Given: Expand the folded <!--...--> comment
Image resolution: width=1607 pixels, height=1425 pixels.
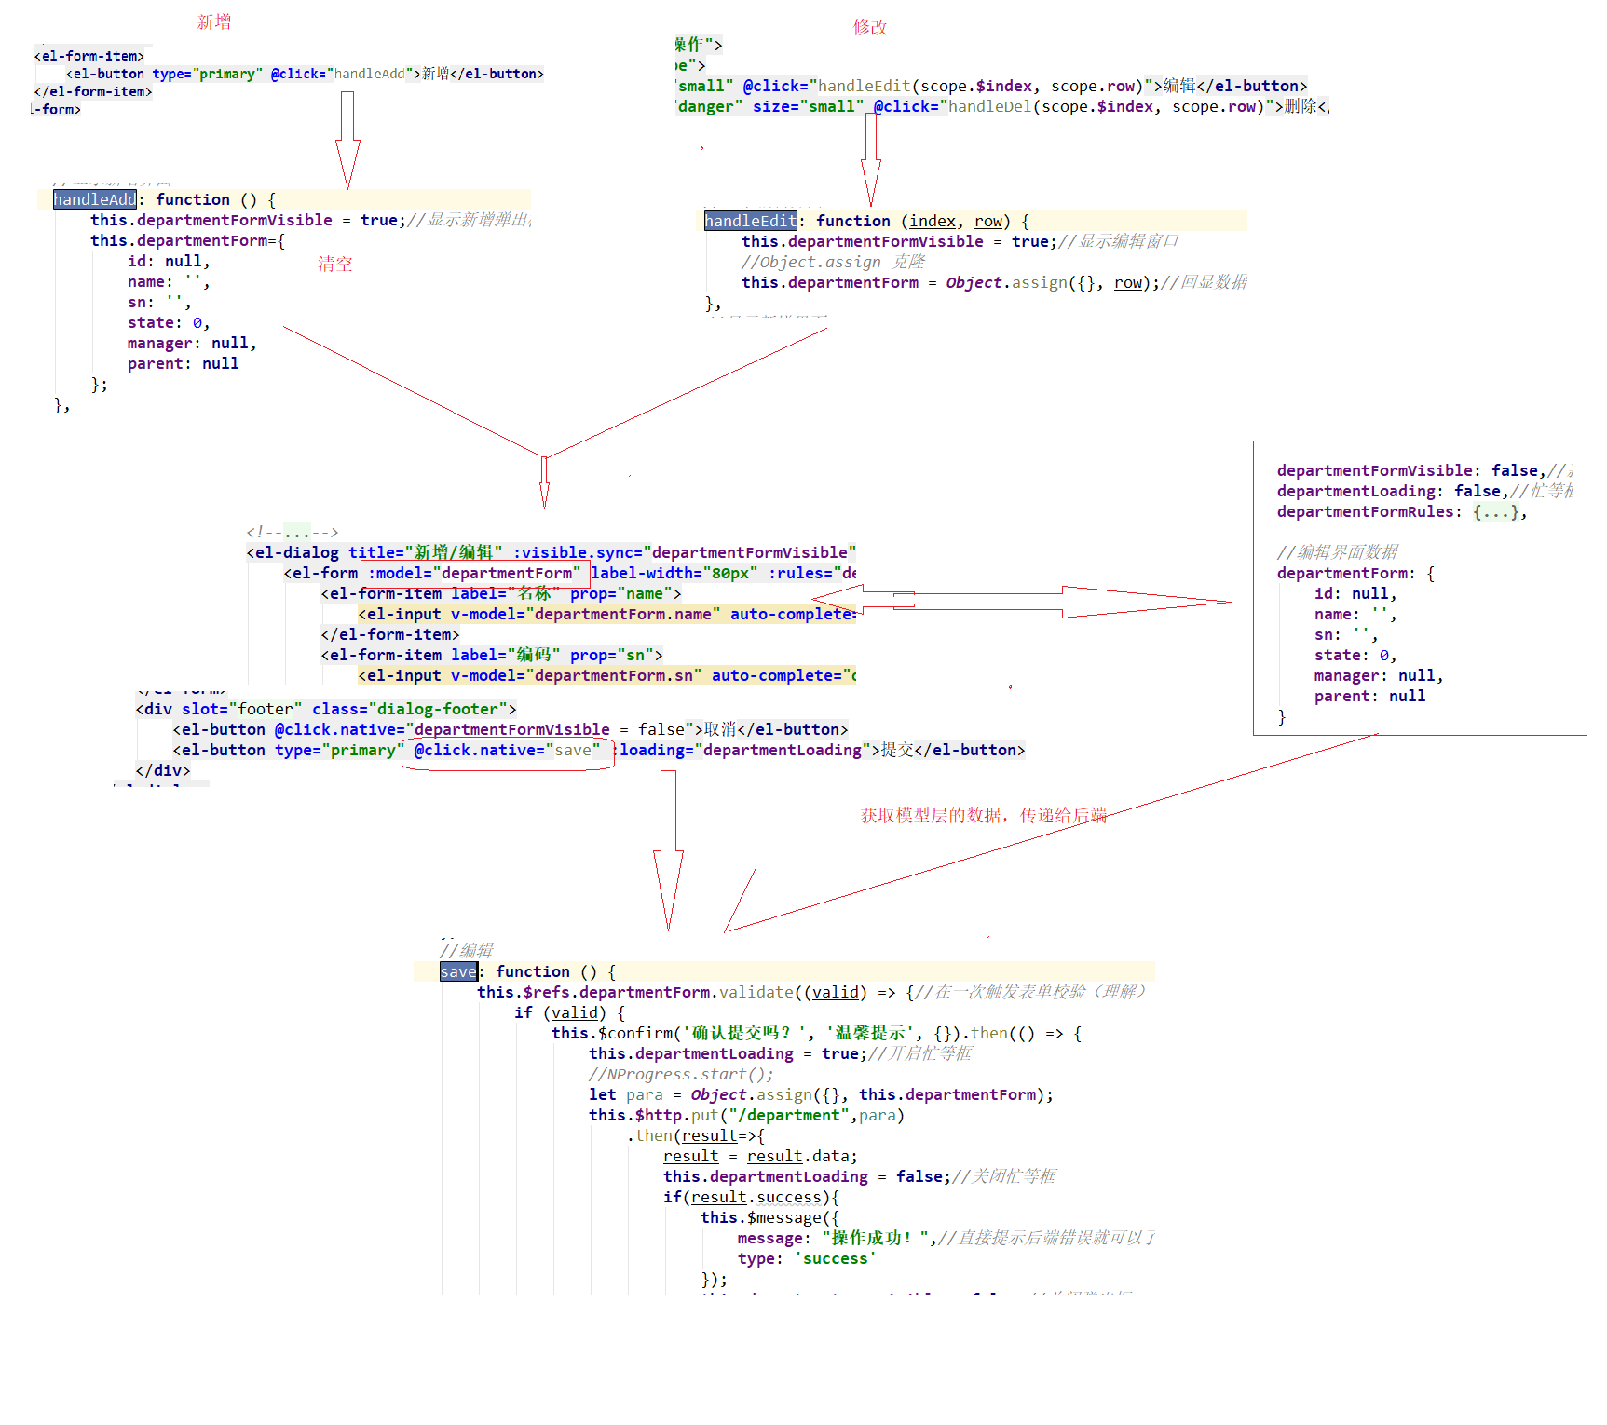Looking at the screenshot, I should 293,532.
